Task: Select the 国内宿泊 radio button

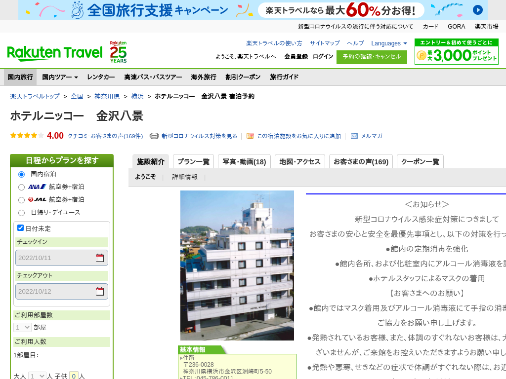Action: [21, 174]
